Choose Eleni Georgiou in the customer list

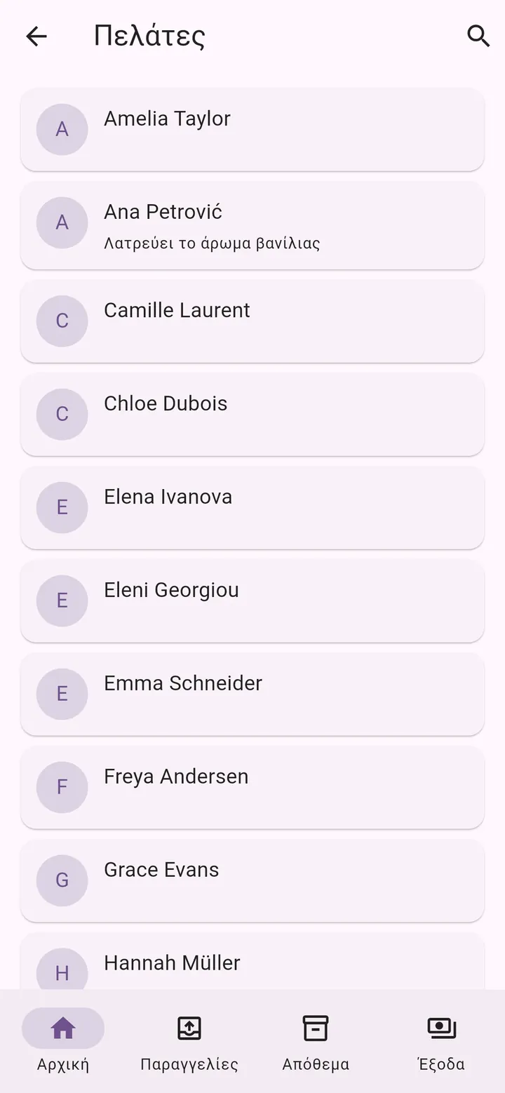[252, 601]
